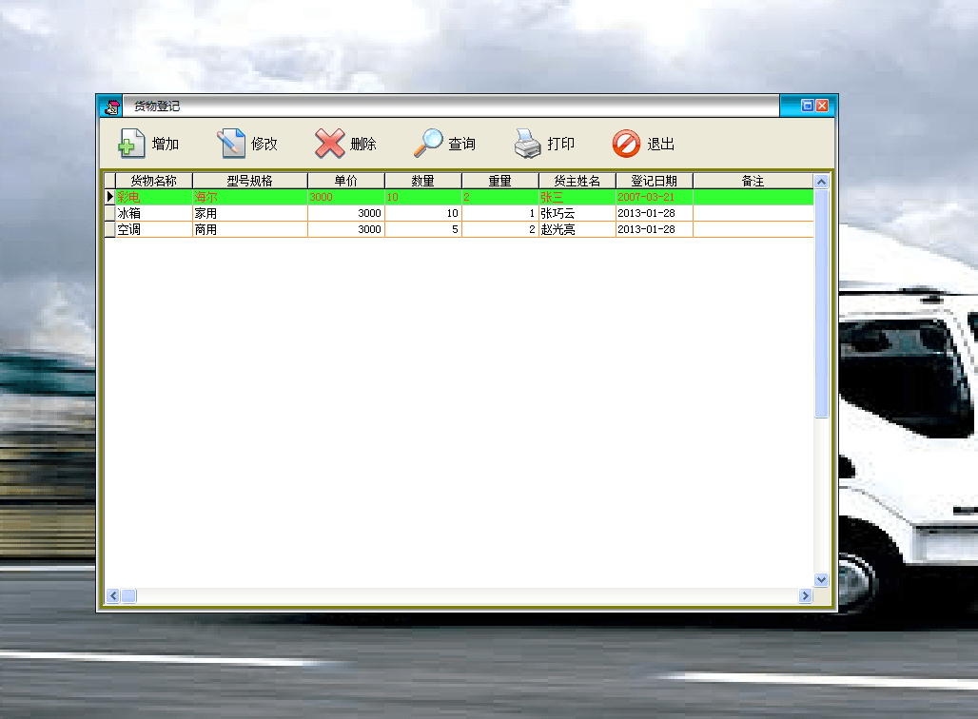Click the 退出 button label

point(660,144)
